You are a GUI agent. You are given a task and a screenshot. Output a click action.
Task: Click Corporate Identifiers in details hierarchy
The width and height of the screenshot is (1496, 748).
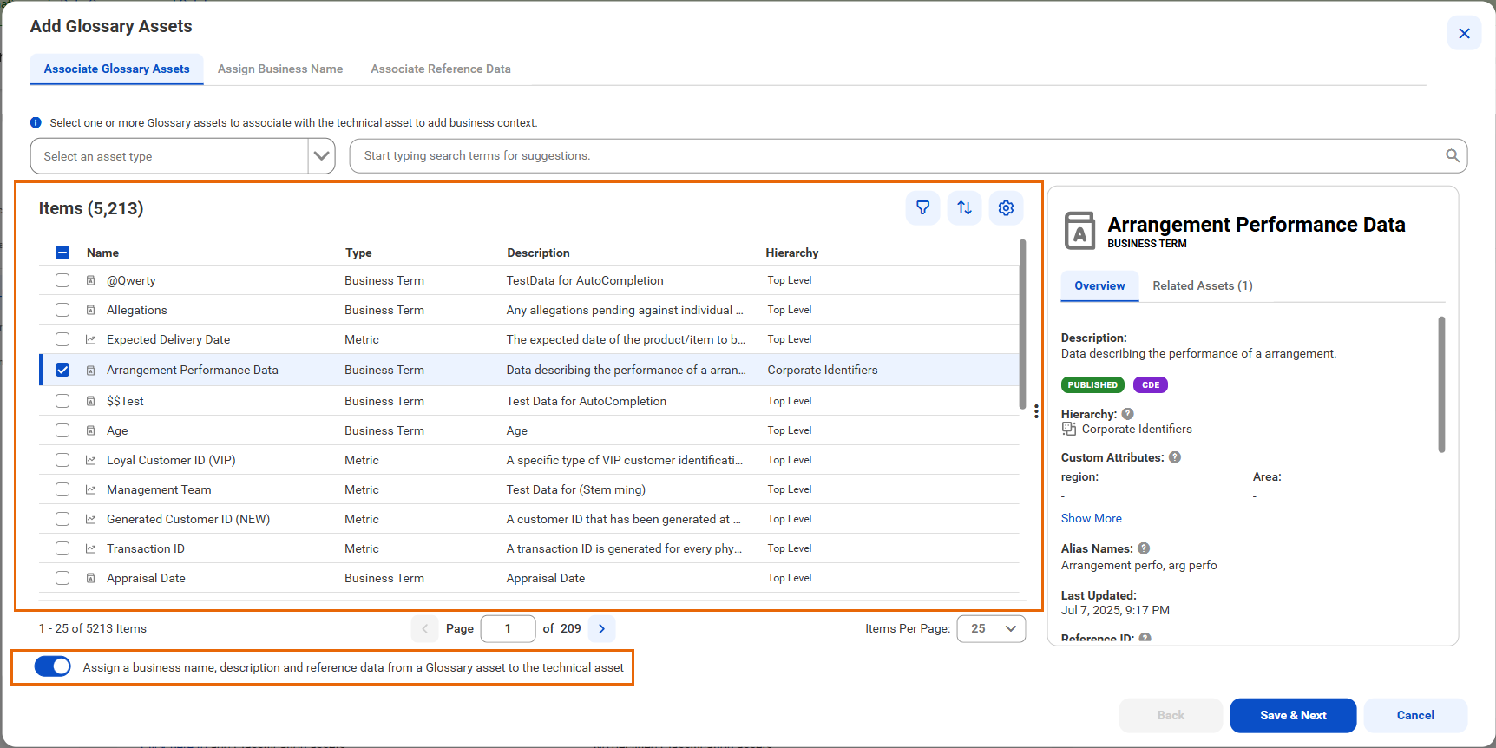1137,429
